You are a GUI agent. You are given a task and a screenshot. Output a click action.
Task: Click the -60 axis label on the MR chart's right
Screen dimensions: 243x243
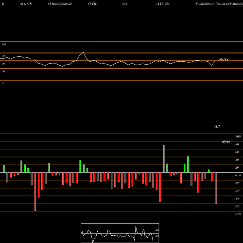[237, 199]
